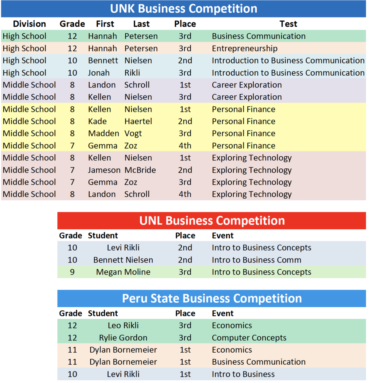Click the UNK Business Competition title banner
Viewport: 369px width, 383px height.
coord(183,9)
